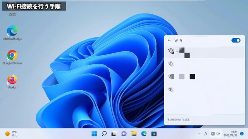Select the second Wi-Fi network in list
Viewport: 248px width, 139px height.
tap(205, 64)
